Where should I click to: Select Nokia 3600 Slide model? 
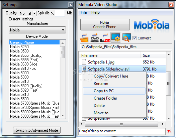coord(34,64)
